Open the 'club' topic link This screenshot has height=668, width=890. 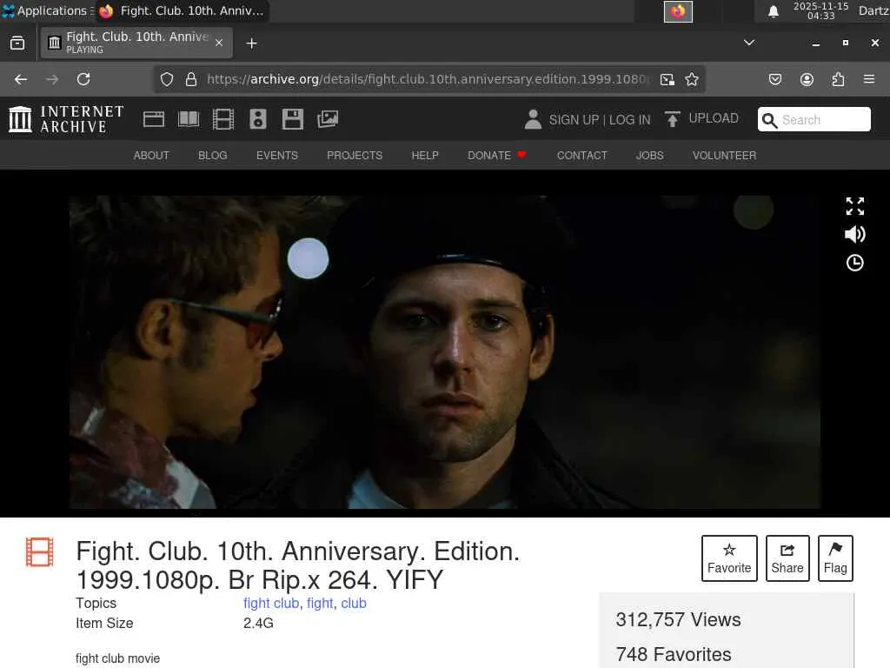pos(354,604)
